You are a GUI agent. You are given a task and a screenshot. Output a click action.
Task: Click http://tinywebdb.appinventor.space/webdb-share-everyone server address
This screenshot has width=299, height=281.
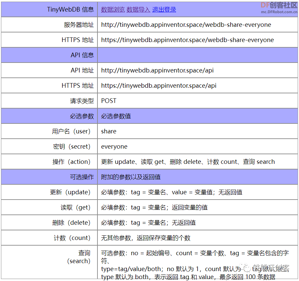pos(186,24)
